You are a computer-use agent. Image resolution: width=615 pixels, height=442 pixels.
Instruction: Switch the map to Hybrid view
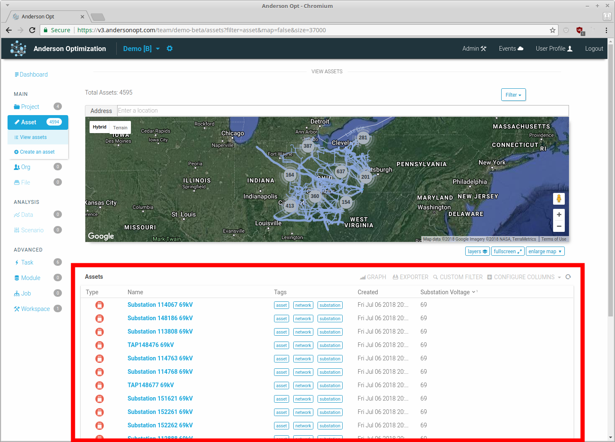pyautogui.click(x=100, y=127)
